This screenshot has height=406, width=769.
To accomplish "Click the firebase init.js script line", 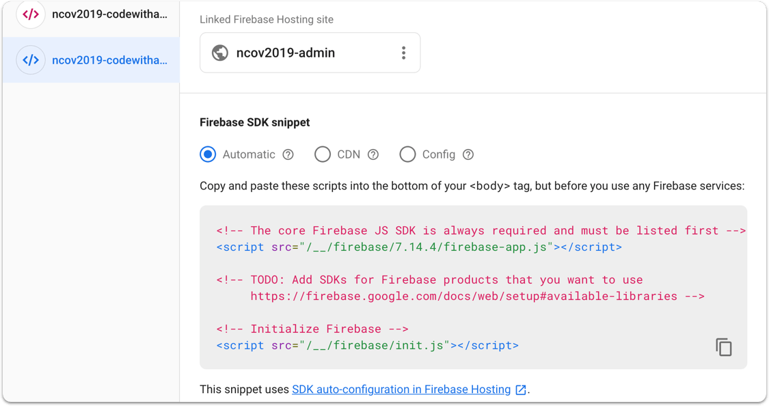I will tap(367, 345).
